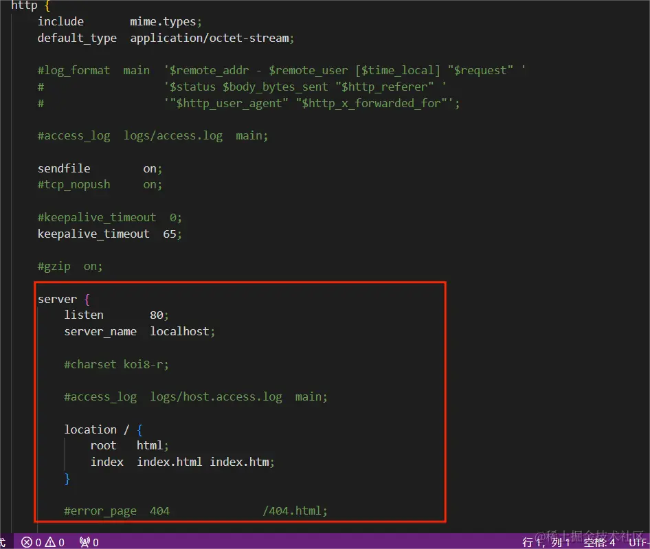650x549 pixels.
Task: Open the errors and warnings problems indicator
Action: tap(43, 542)
